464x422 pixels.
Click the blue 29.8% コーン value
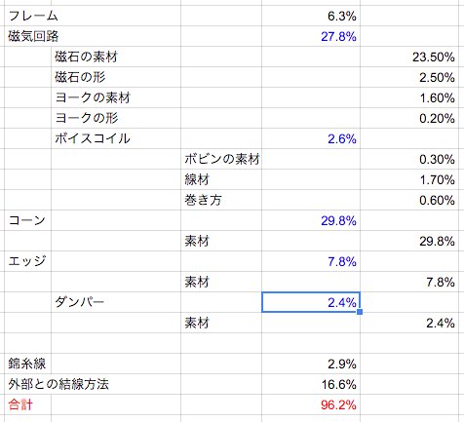[311, 220]
